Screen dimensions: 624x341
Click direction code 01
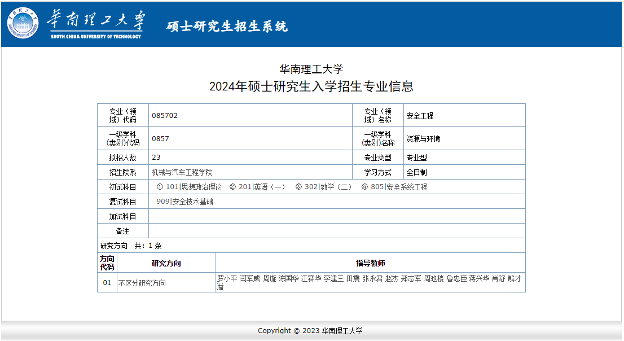coord(107,282)
